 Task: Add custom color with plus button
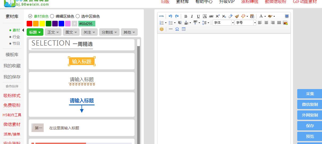(74, 24)
